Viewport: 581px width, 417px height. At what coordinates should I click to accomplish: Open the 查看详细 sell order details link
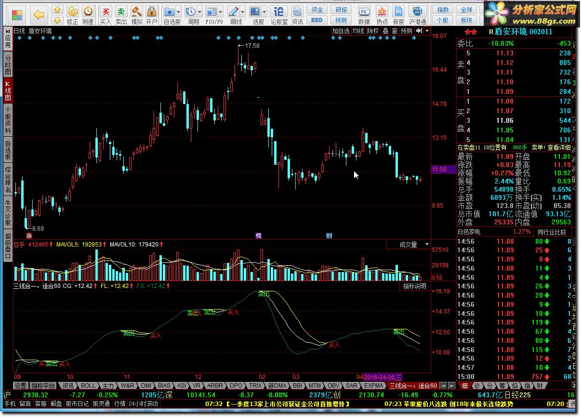click(x=558, y=148)
